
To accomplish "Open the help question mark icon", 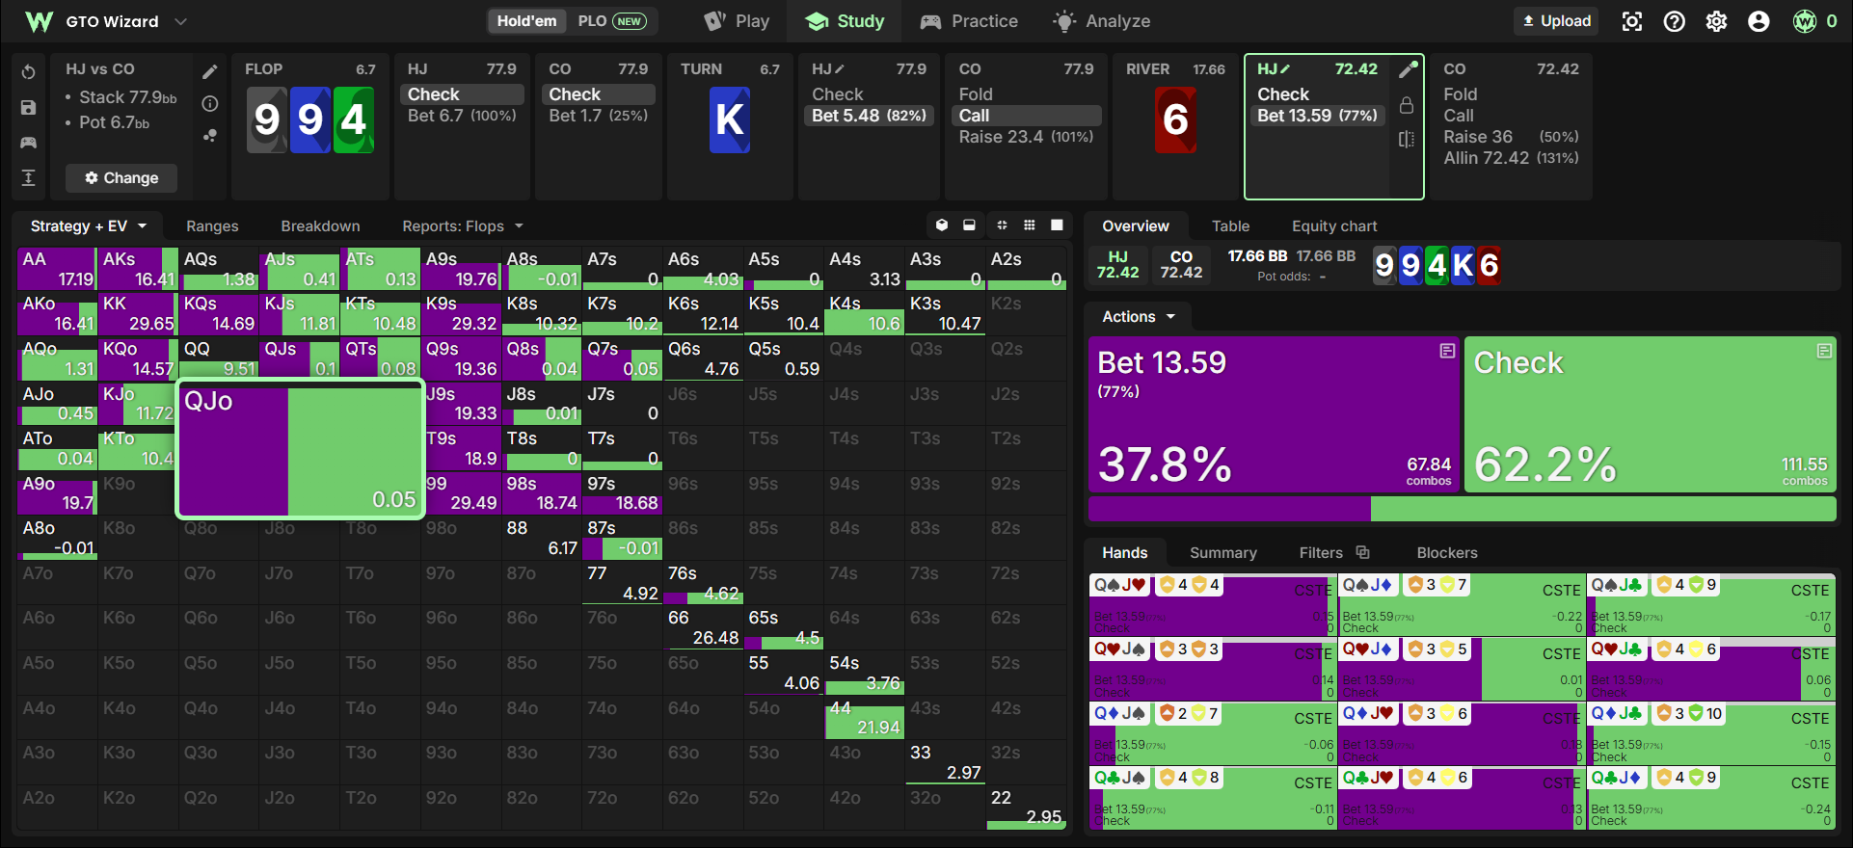I will 1675,21.
